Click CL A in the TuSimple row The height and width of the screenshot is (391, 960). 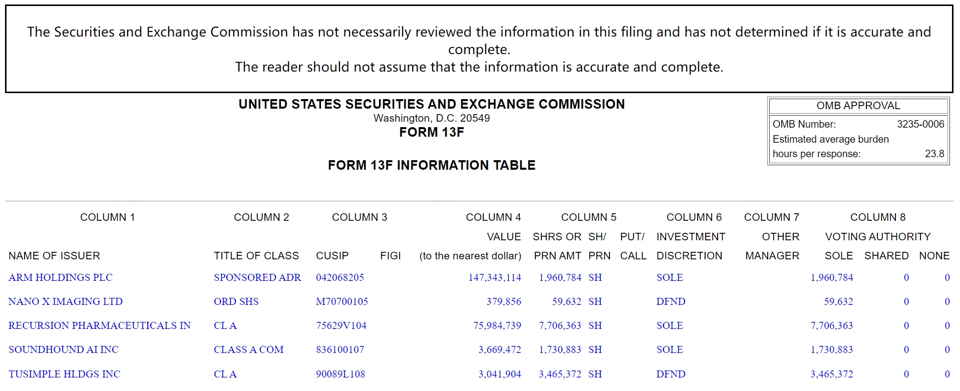coord(225,374)
